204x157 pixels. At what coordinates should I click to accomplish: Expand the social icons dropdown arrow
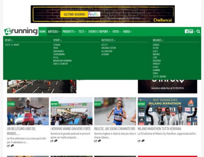[x=194, y=32]
